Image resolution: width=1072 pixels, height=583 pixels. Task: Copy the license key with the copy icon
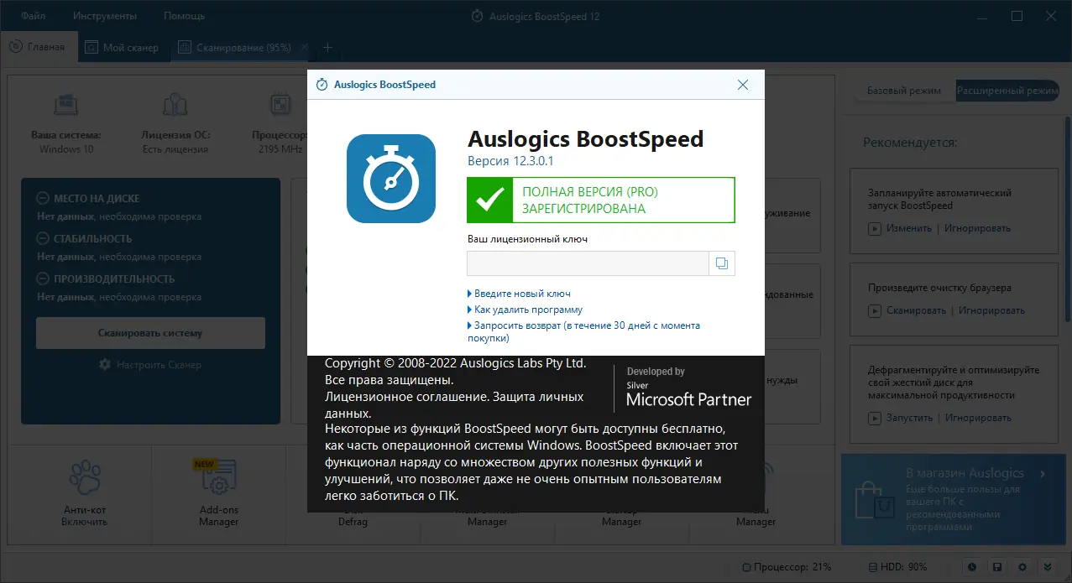[722, 263]
